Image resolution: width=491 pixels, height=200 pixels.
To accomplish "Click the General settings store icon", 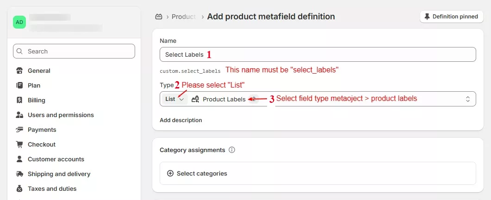I will coord(19,71).
